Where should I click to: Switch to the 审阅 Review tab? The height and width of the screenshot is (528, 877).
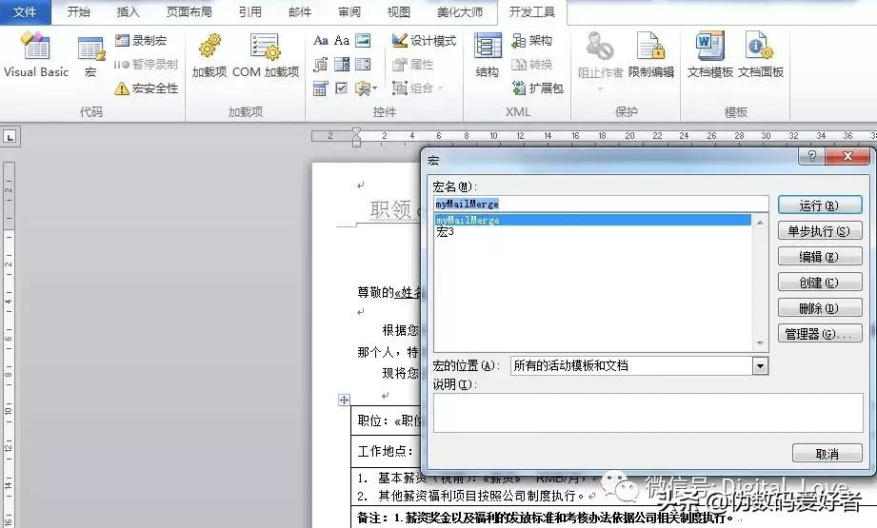tap(349, 11)
